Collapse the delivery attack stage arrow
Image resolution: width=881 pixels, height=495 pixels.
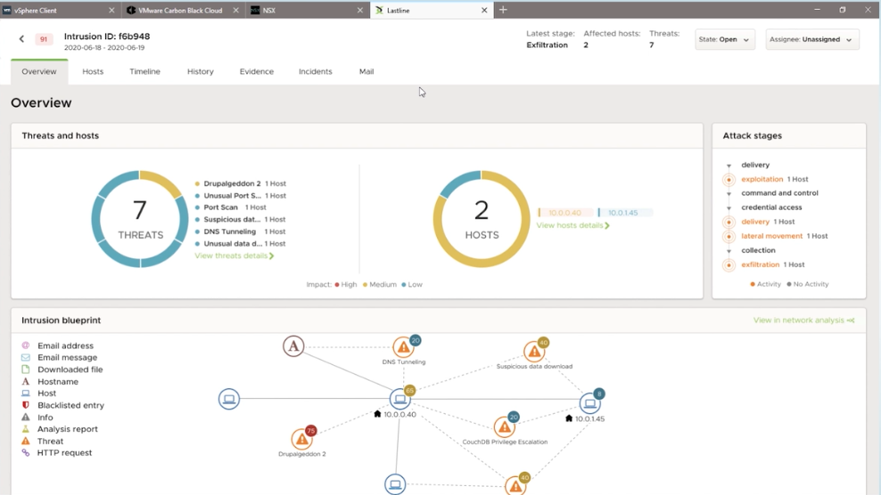[729, 166]
